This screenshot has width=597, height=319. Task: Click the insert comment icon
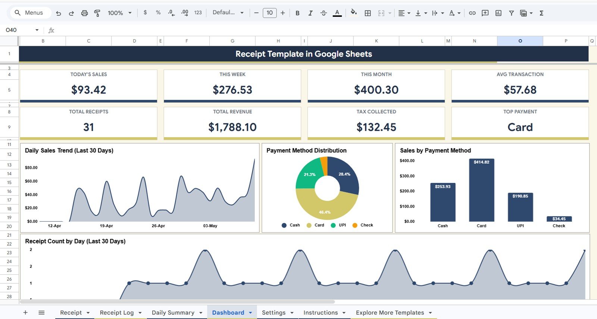(x=485, y=13)
